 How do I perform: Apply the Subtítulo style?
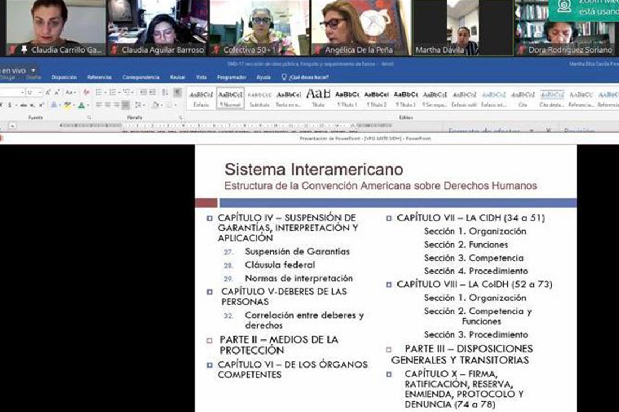pyautogui.click(x=260, y=98)
